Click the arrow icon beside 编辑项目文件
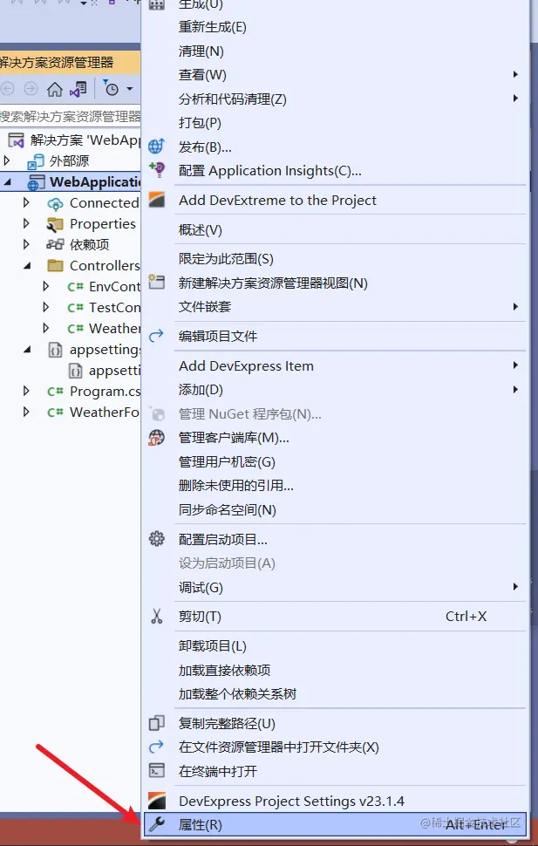The width and height of the screenshot is (538, 846). (156, 336)
